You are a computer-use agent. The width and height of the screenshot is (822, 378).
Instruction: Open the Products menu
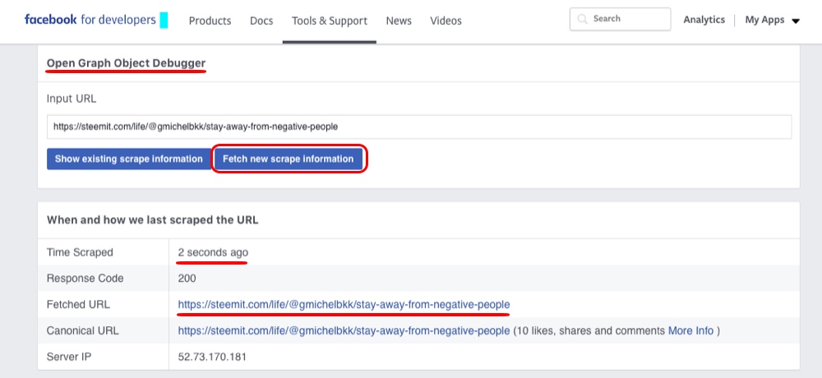210,21
